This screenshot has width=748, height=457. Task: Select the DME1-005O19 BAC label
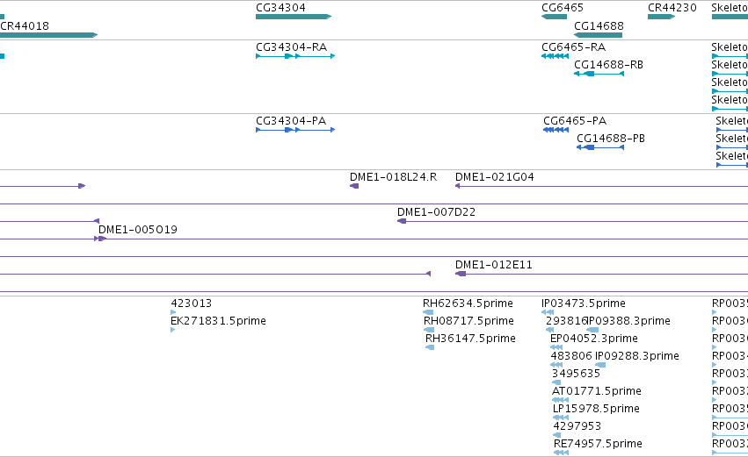click(138, 230)
